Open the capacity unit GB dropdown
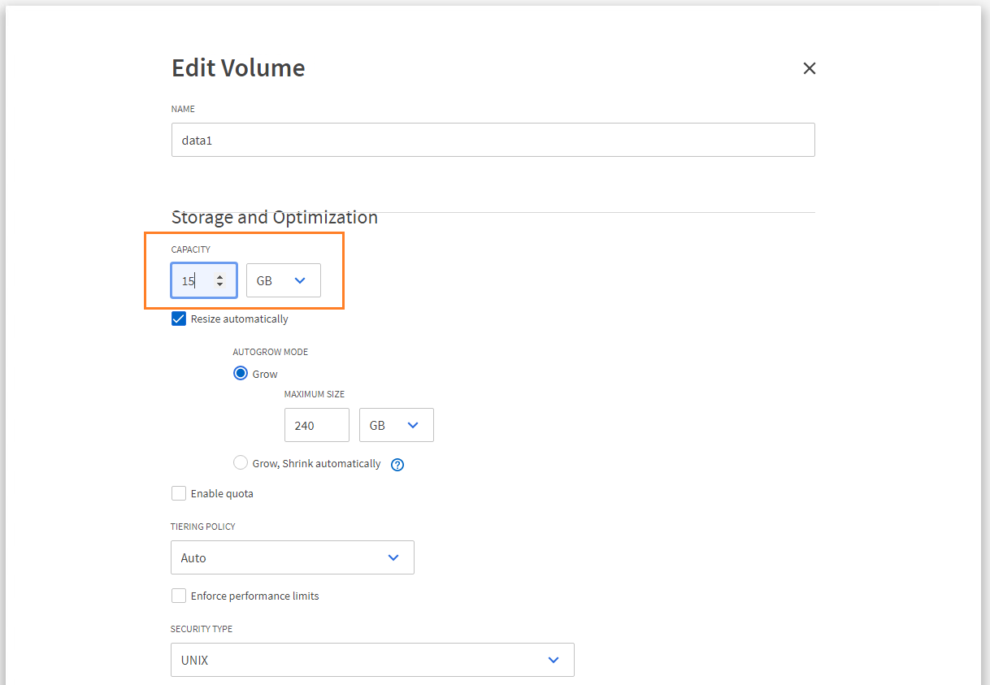990x685 pixels. [x=283, y=280]
